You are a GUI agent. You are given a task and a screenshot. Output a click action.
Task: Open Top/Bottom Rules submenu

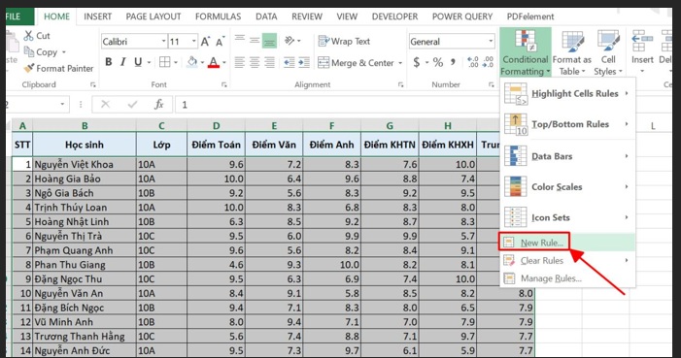(x=567, y=124)
